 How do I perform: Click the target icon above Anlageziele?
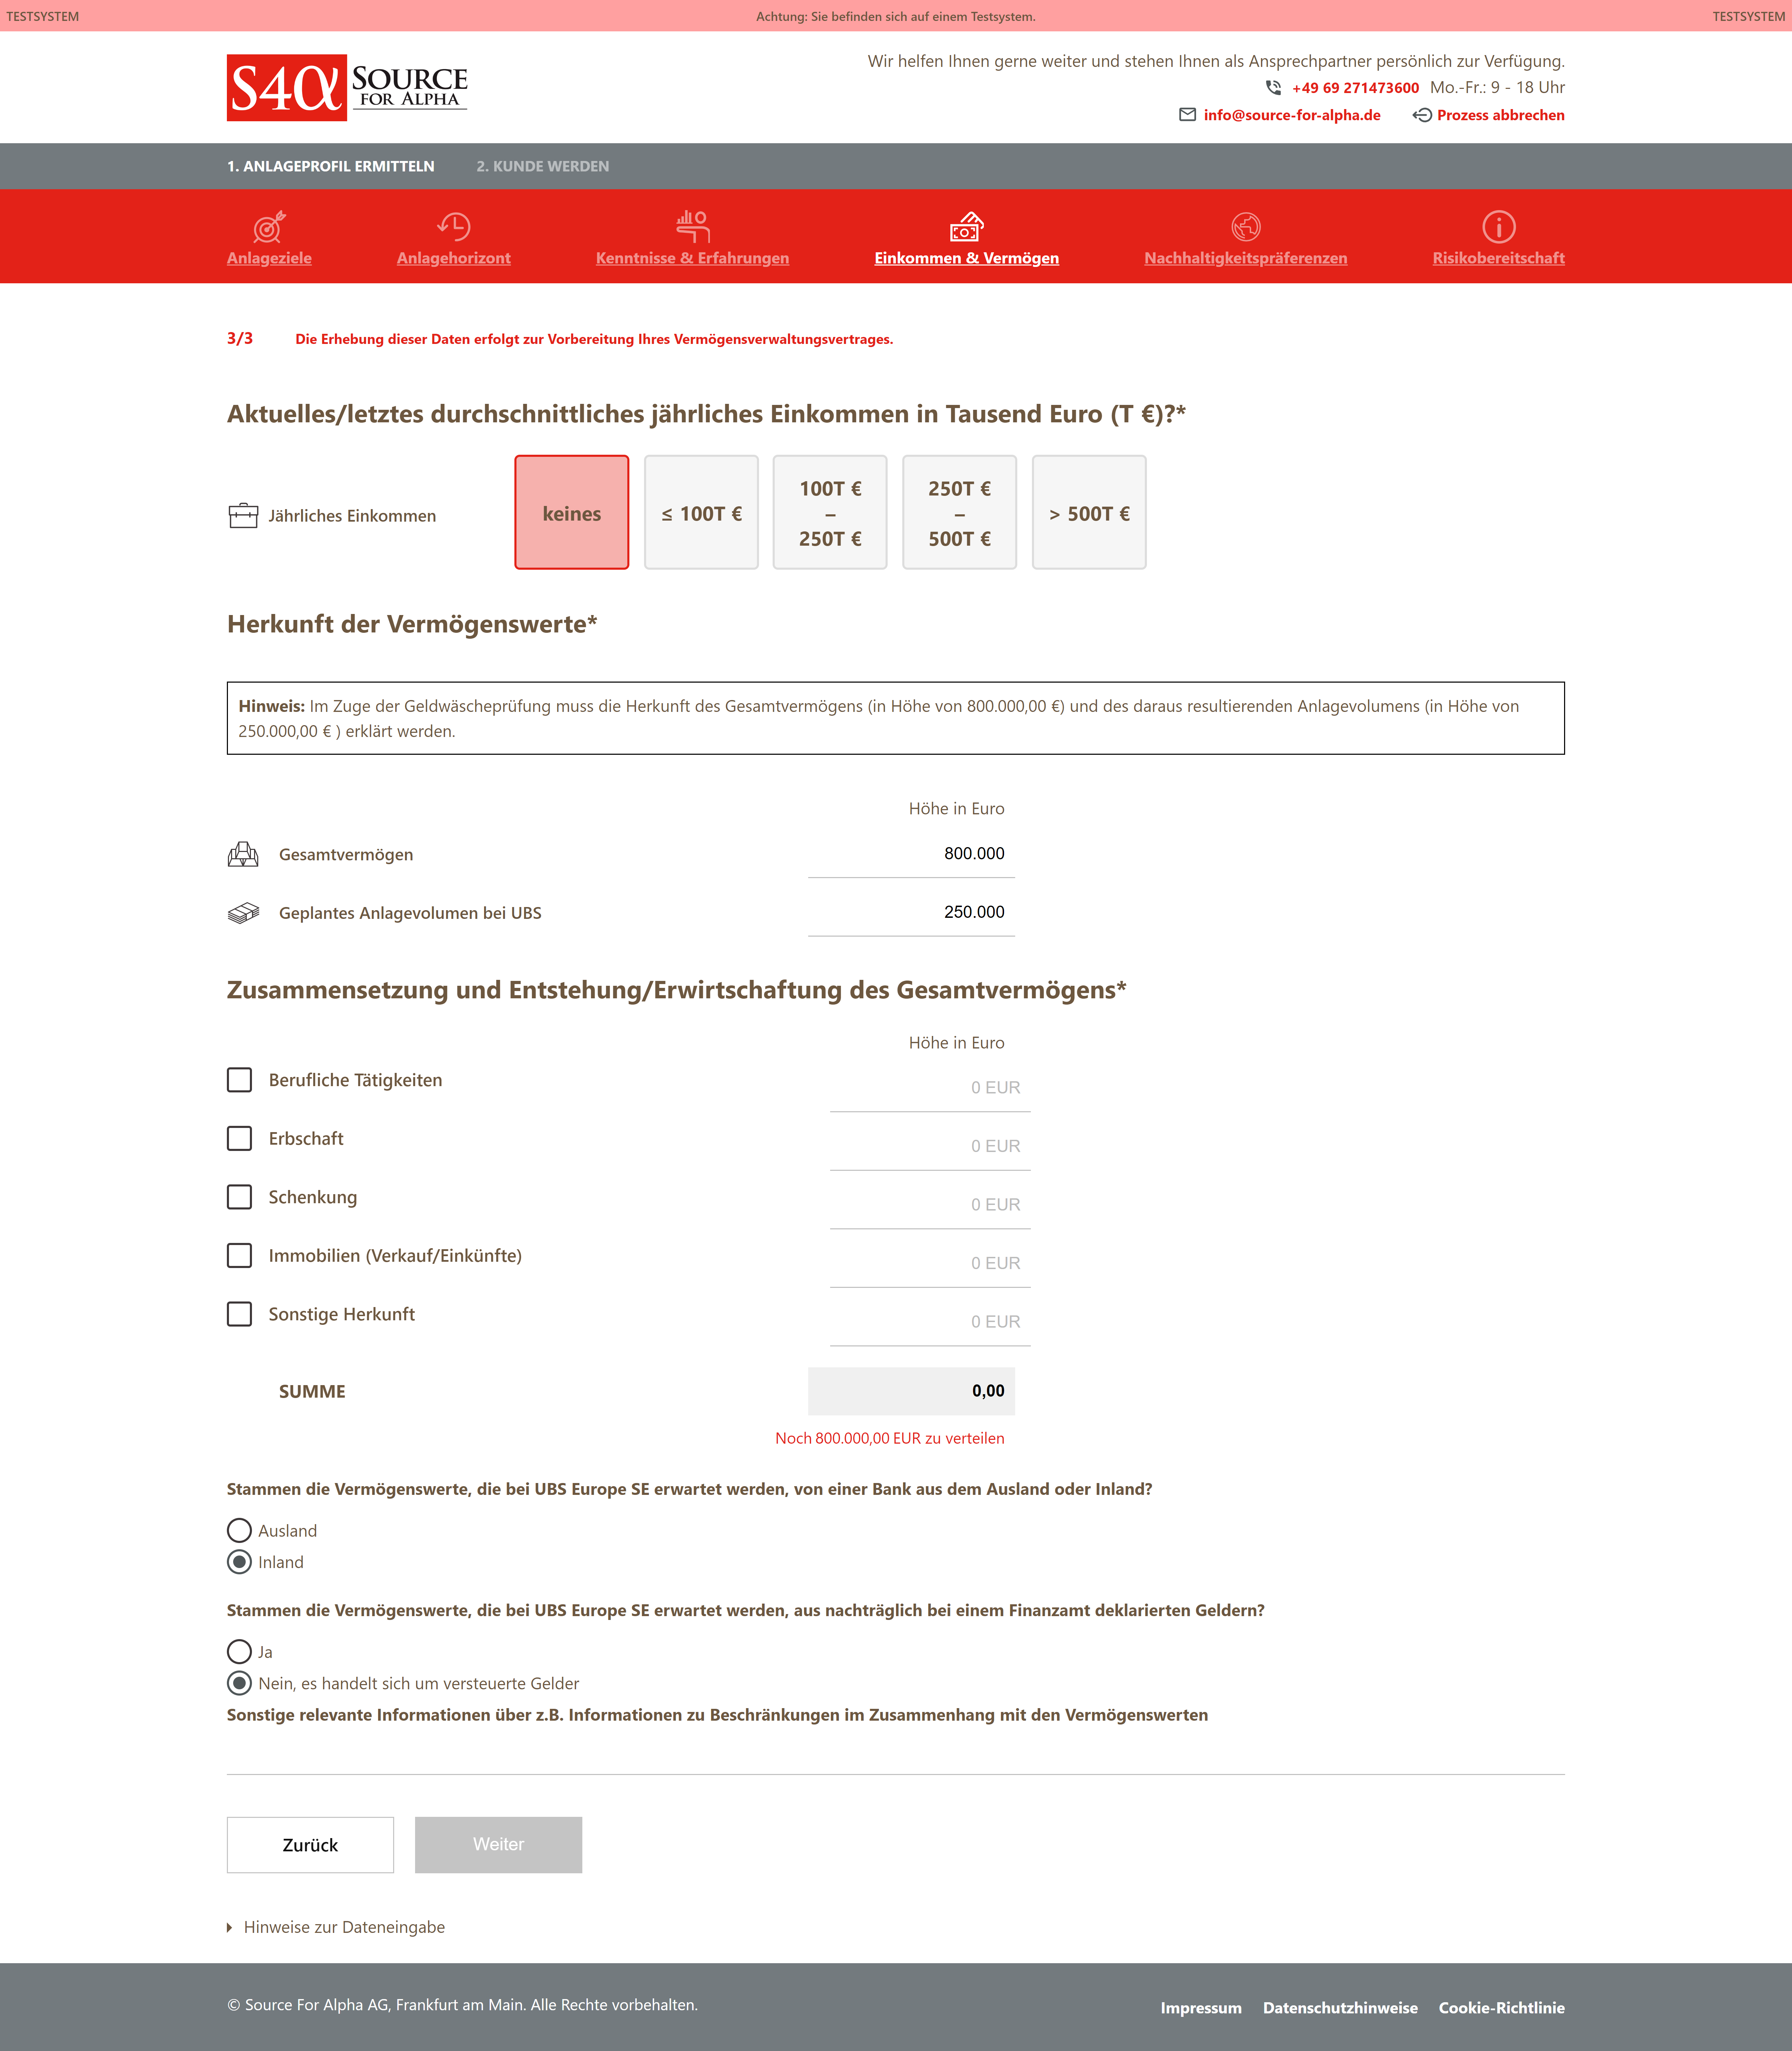pyautogui.click(x=269, y=227)
